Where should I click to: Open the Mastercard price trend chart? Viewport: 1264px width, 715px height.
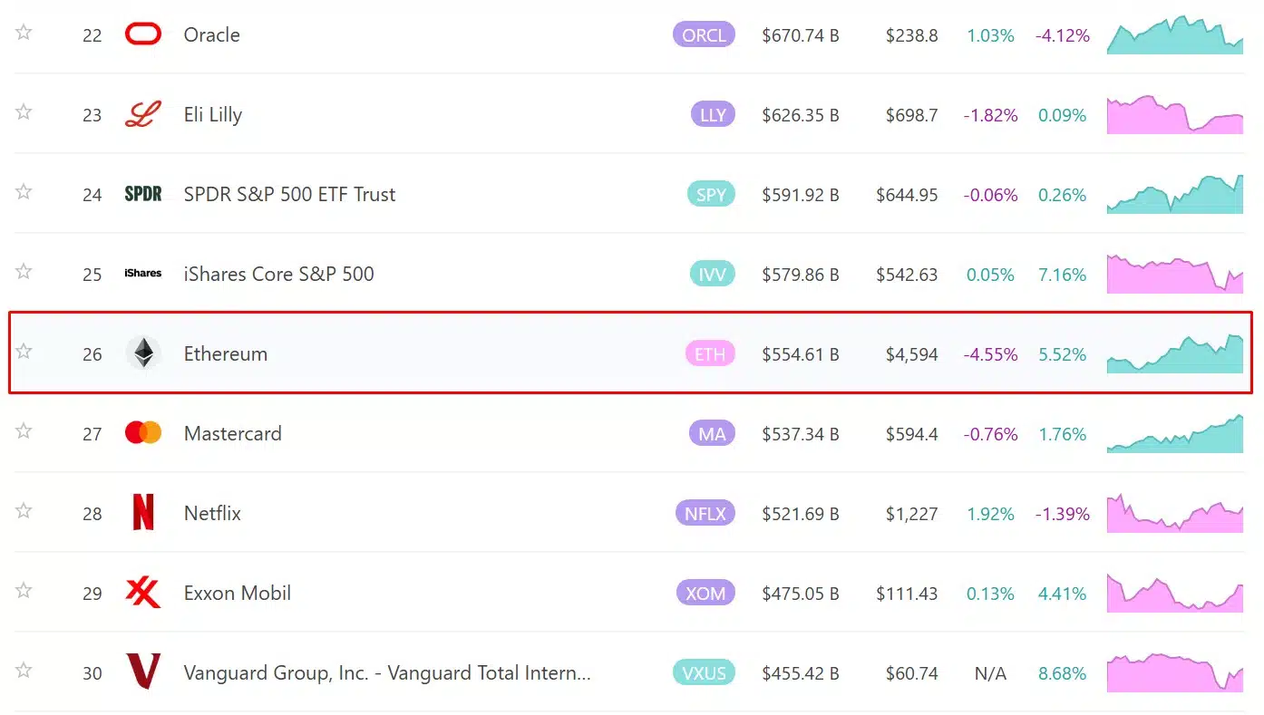click(1174, 434)
